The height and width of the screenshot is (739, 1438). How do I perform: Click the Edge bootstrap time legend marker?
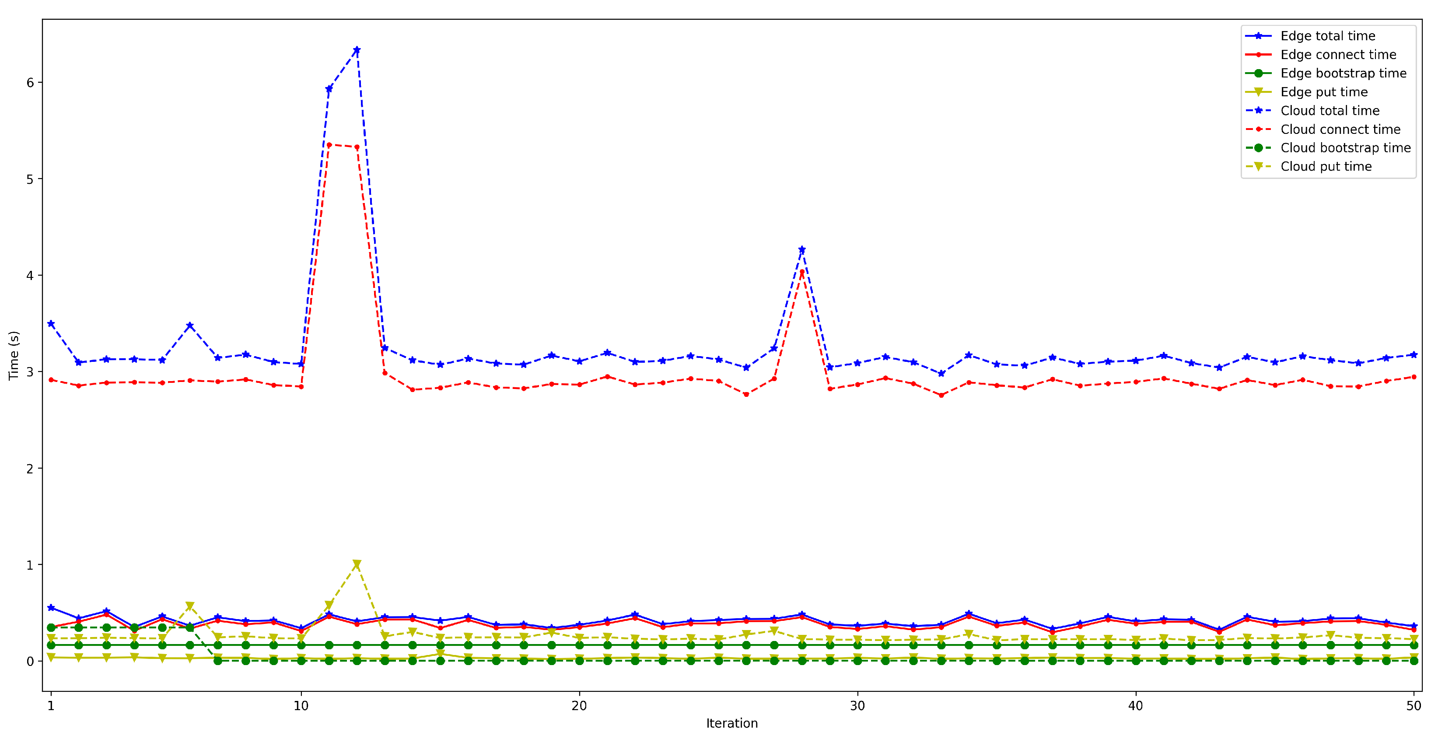coord(1258,73)
